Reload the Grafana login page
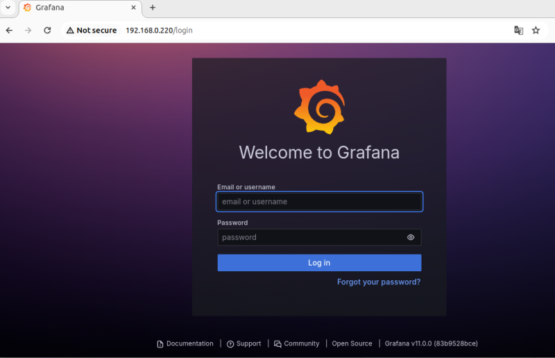The height and width of the screenshot is (358, 555). click(47, 31)
